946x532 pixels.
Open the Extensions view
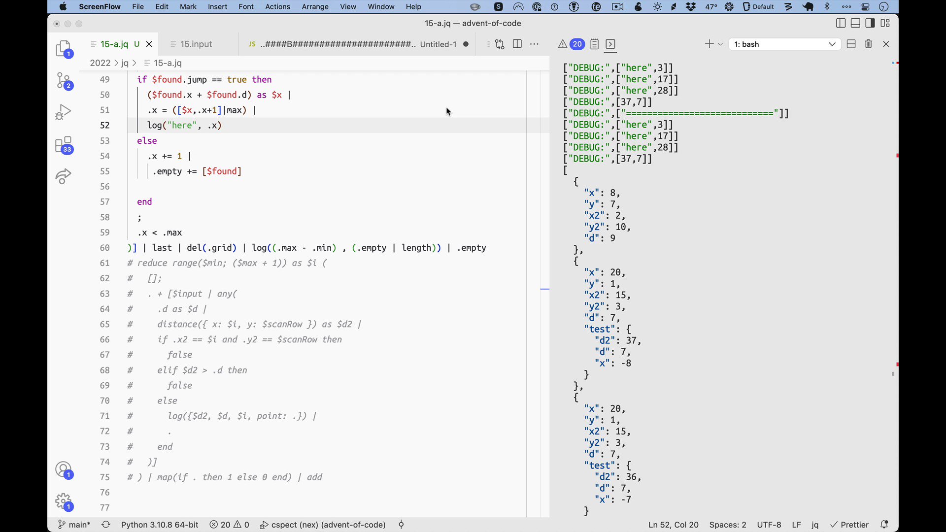point(64,145)
